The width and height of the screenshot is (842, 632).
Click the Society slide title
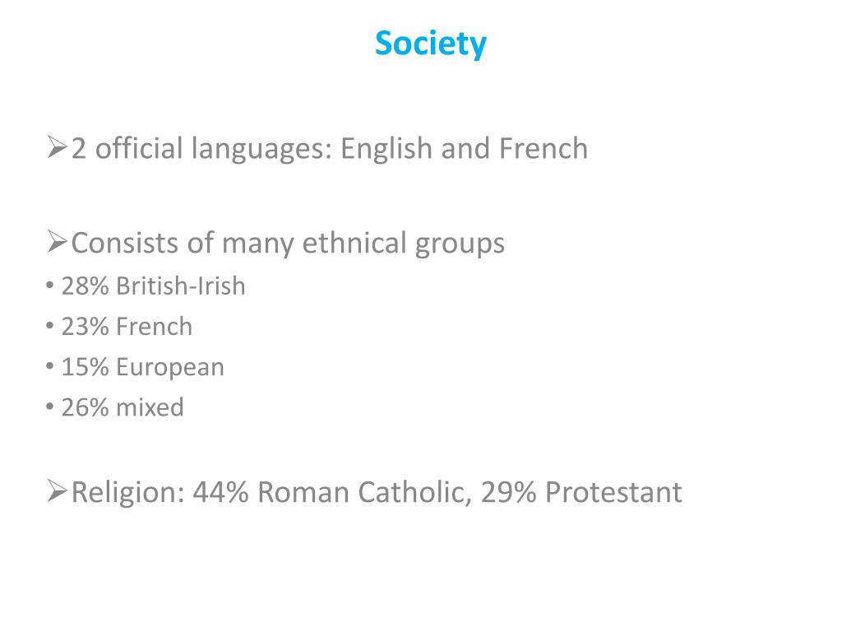(x=431, y=44)
